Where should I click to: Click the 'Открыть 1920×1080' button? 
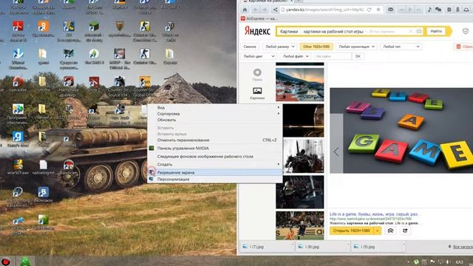tap(352, 231)
